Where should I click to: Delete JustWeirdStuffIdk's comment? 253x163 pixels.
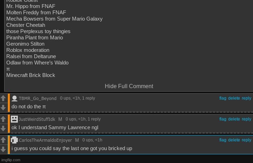click(x=234, y=119)
